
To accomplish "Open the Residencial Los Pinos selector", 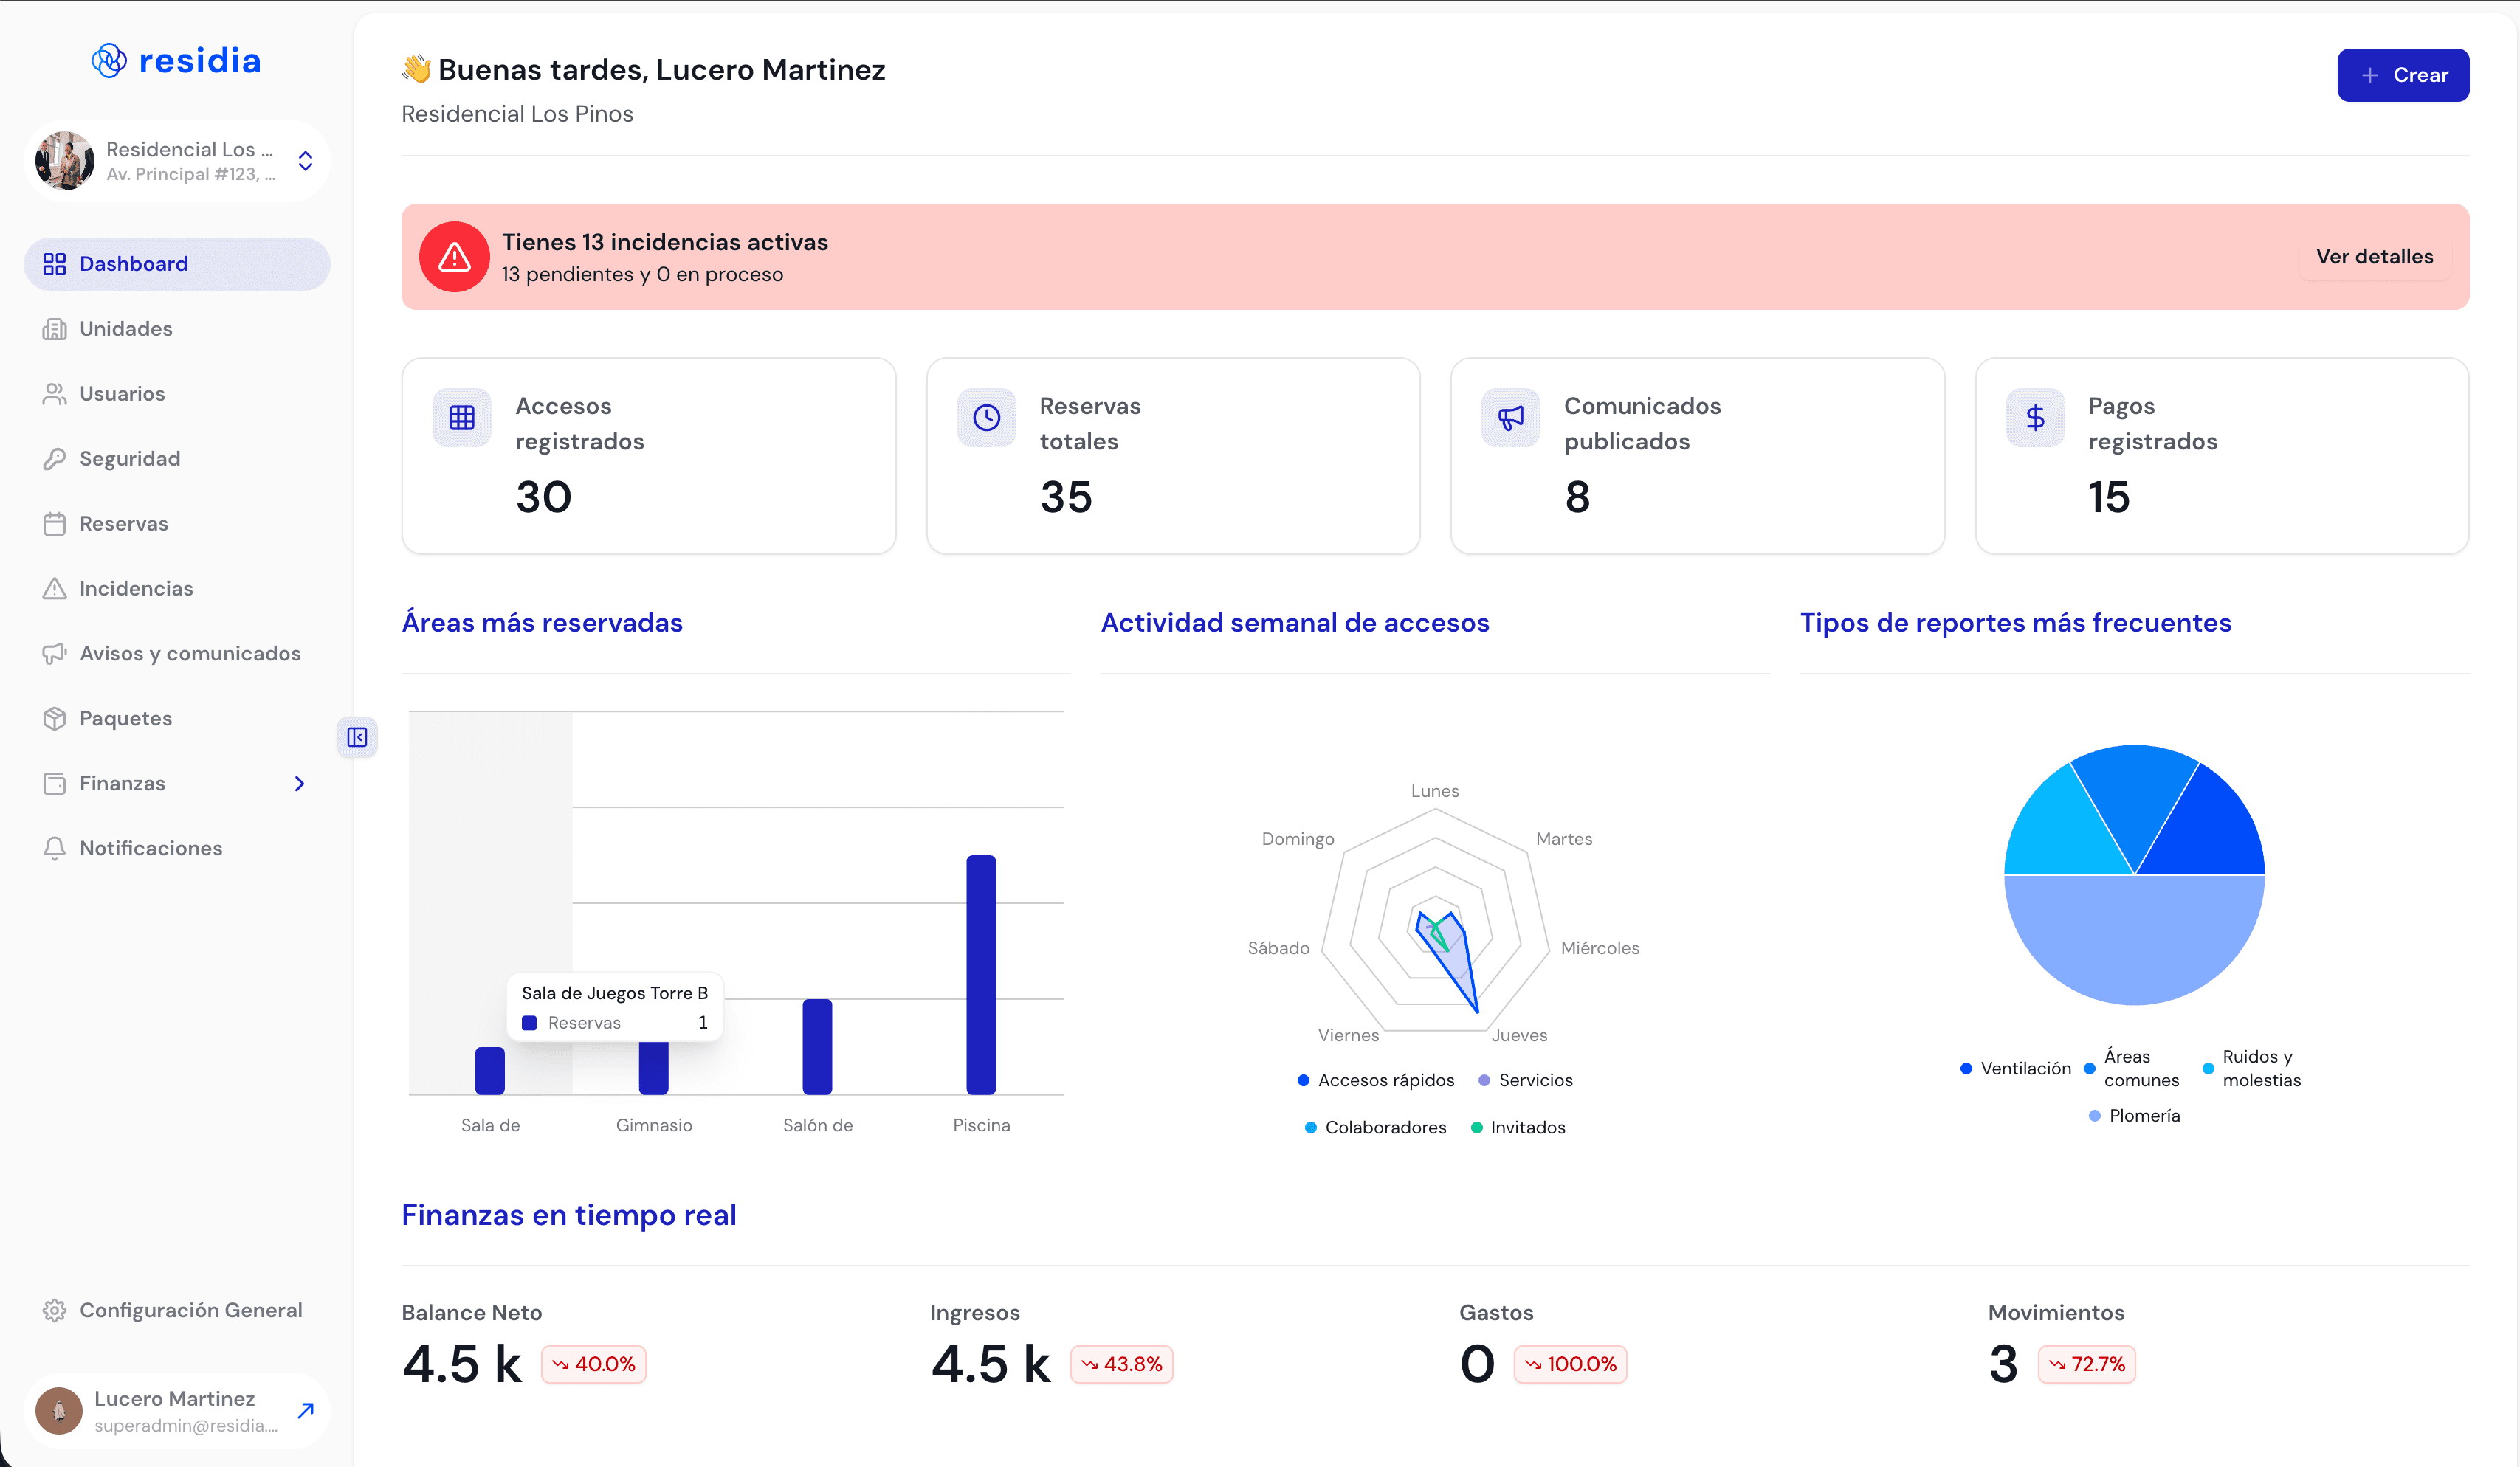I will point(177,161).
